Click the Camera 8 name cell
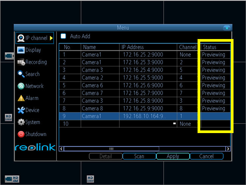 pyautogui.click(x=100, y=108)
